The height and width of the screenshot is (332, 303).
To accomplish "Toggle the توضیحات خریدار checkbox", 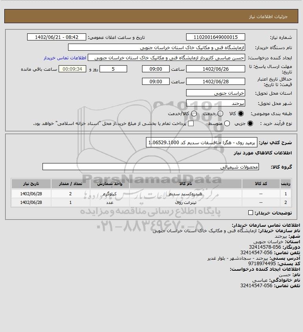I will tap(251, 213).
